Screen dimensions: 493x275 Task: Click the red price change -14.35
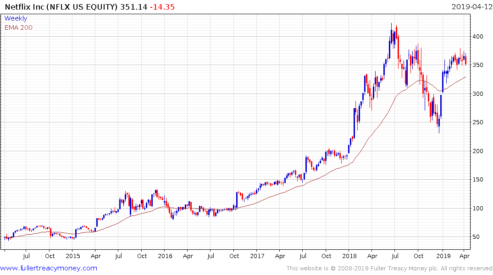click(x=162, y=7)
